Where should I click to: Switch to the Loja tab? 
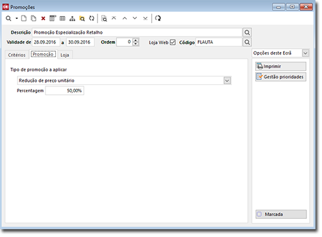(65, 55)
